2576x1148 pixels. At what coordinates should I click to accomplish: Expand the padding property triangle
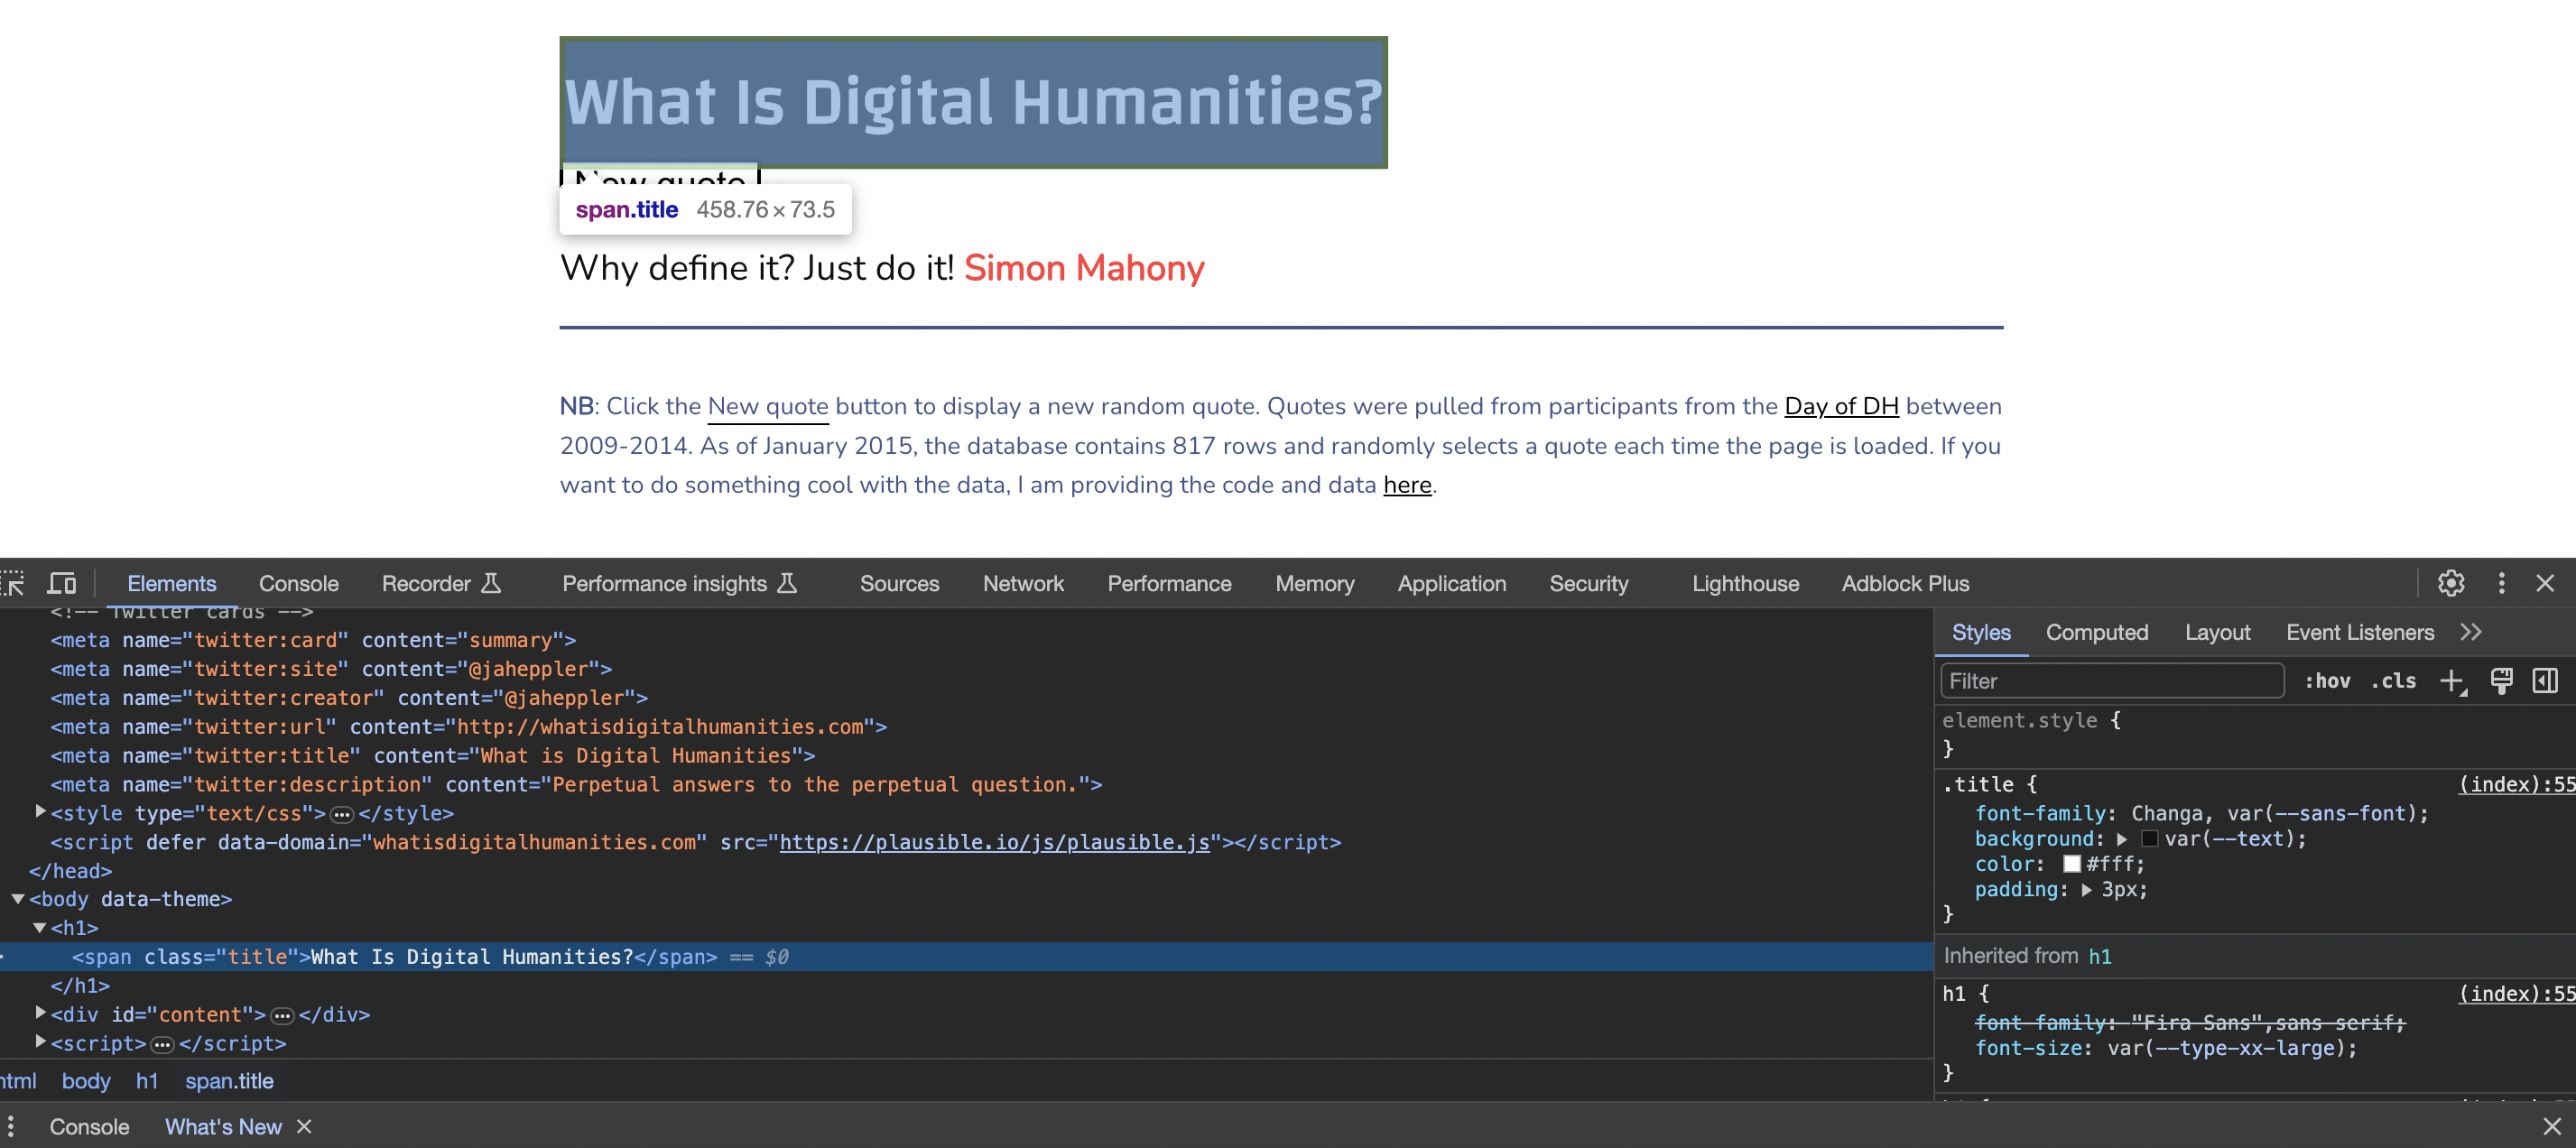[x=2086, y=889]
